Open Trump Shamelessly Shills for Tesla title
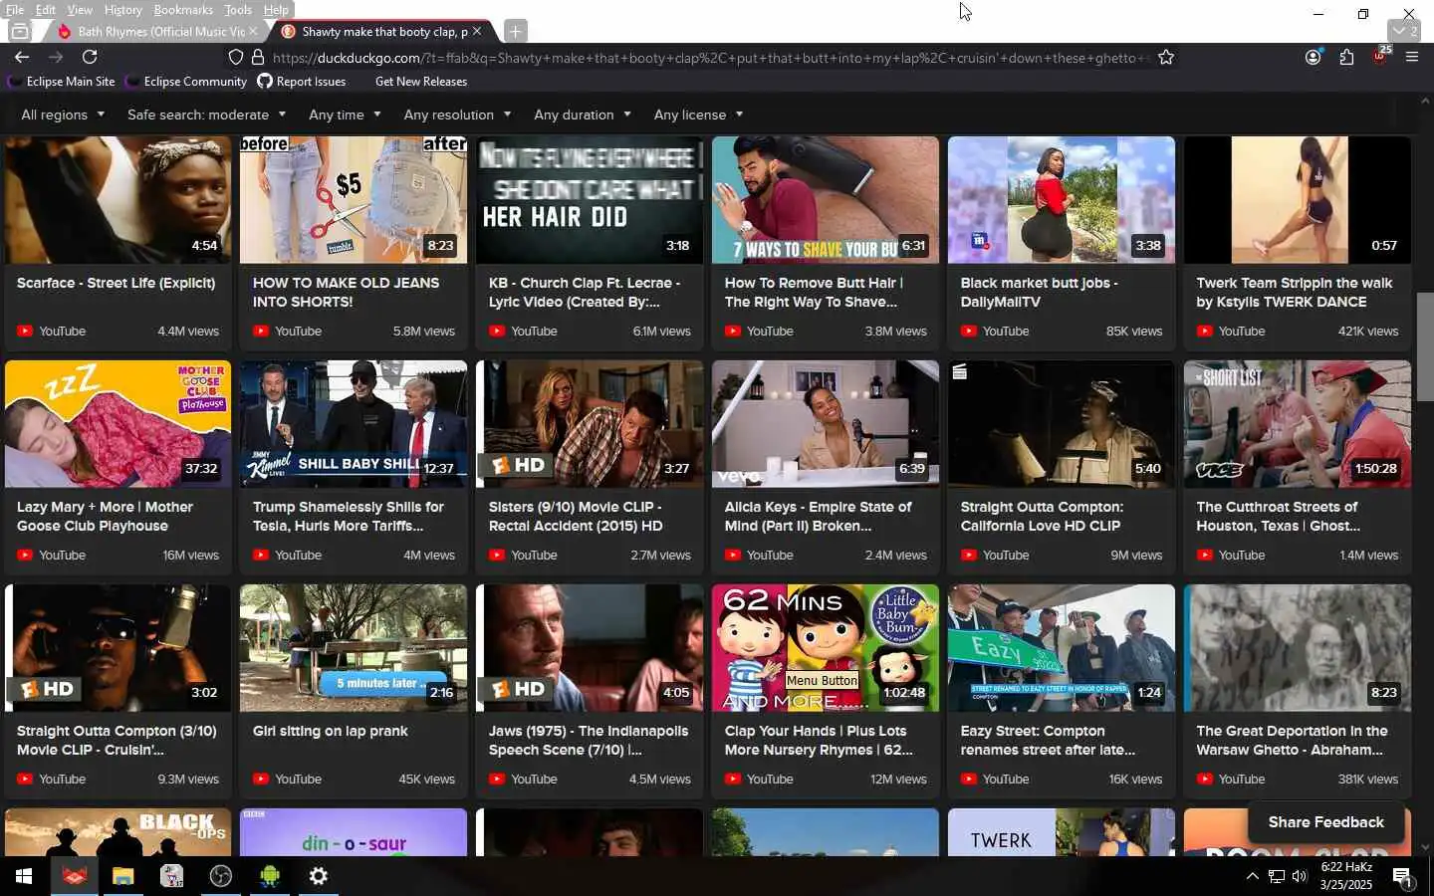This screenshot has height=896, width=1434. [349, 516]
